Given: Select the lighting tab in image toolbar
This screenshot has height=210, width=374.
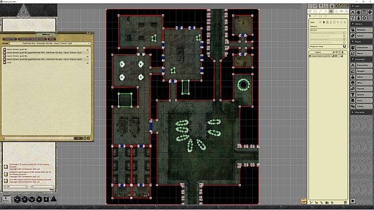Looking at the screenshot, I should pos(337,11).
